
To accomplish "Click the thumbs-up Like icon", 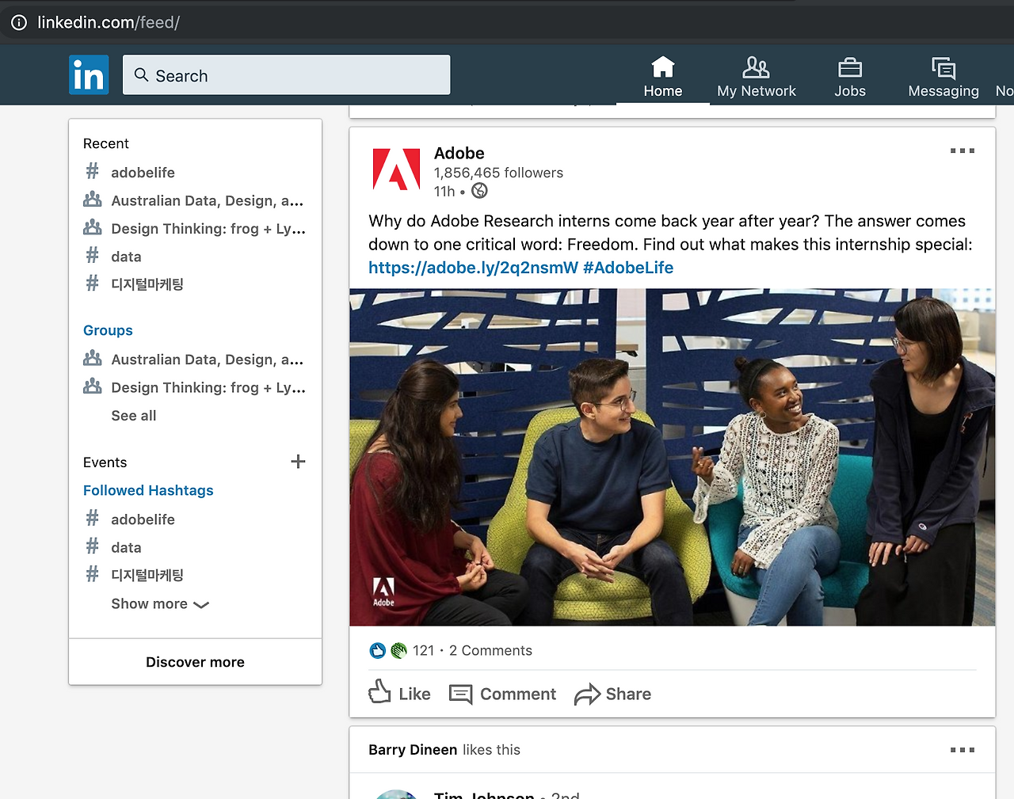I will pos(380,692).
